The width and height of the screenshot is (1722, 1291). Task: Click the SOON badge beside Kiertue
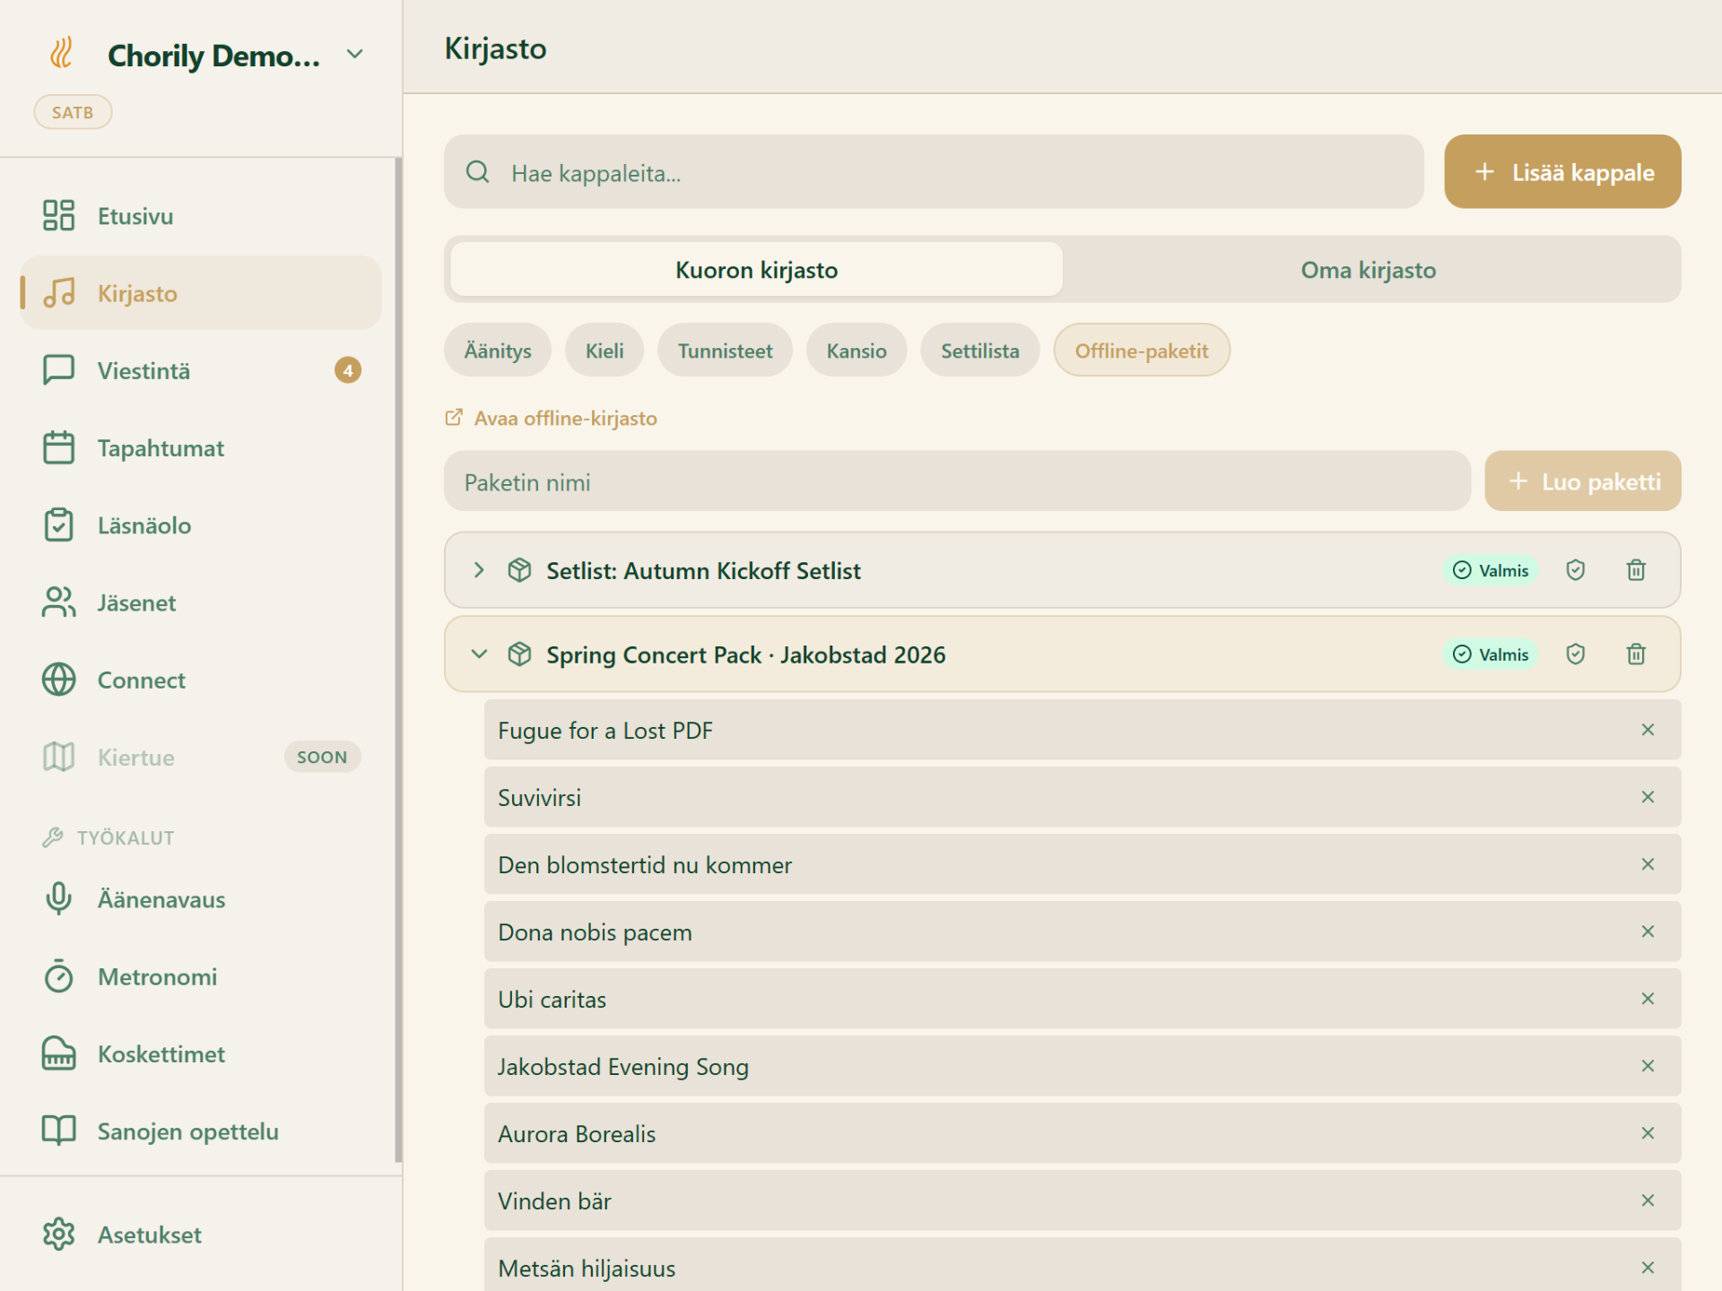322,757
